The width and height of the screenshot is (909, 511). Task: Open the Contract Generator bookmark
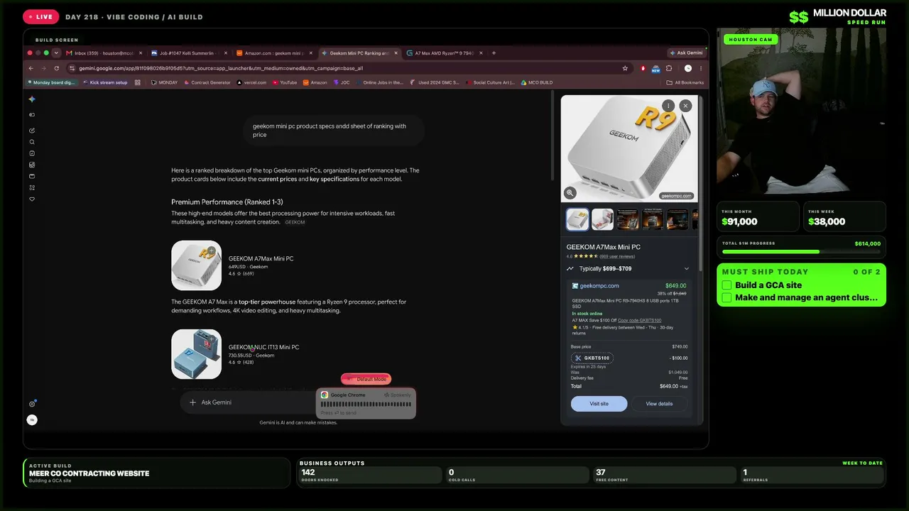coord(207,82)
